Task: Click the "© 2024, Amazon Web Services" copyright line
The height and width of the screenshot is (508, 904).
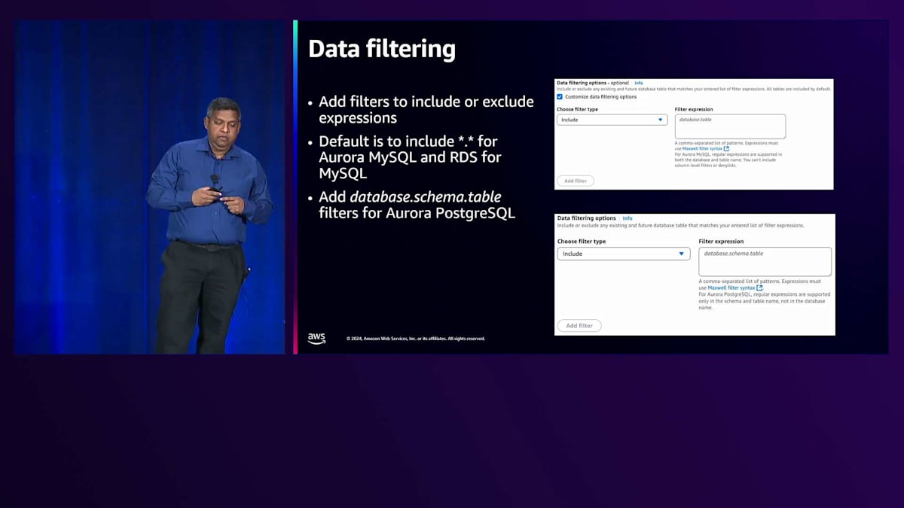Action: tap(416, 339)
